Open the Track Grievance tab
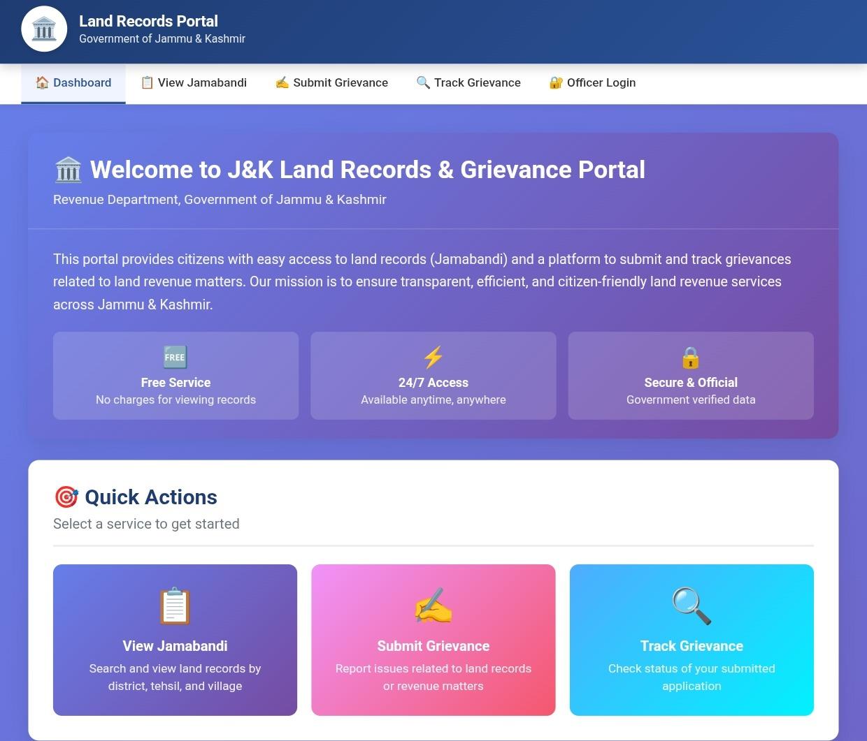 point(468,83)
